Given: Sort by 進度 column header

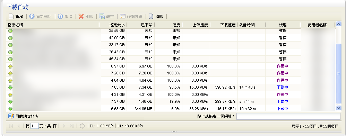Looking at the screenshot, I should 168,25.
